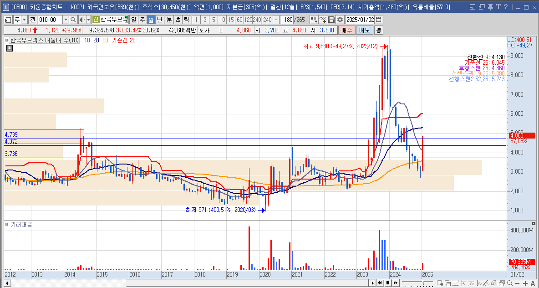
Task: Select the 60 interval button
Action: [239, 20]
